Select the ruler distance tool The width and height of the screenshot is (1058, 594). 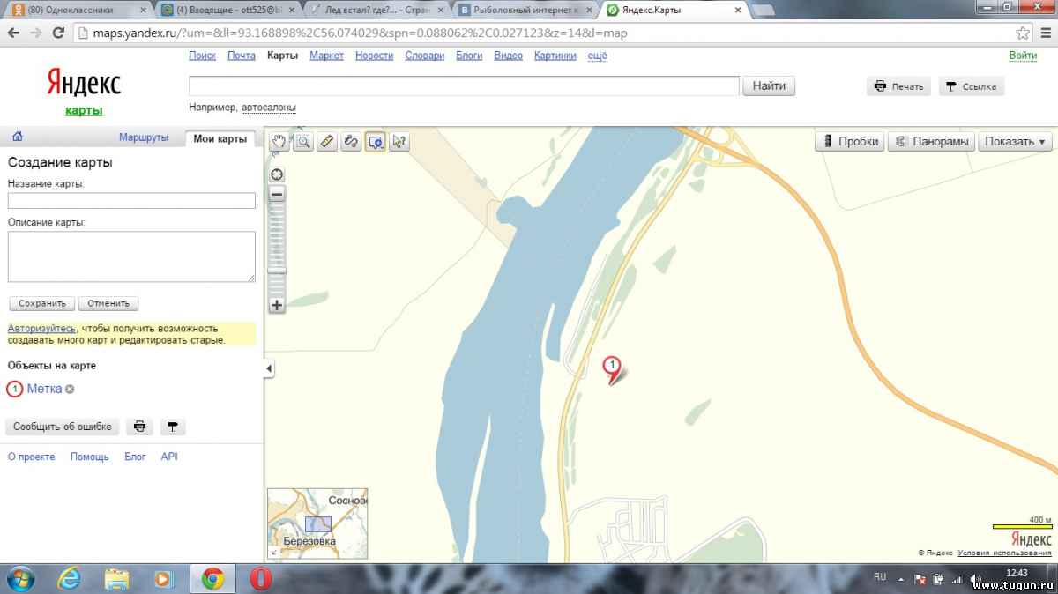coord(327,141)
